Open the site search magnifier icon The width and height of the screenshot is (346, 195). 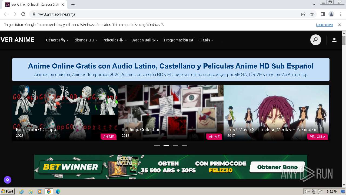(x=315, y=40)
